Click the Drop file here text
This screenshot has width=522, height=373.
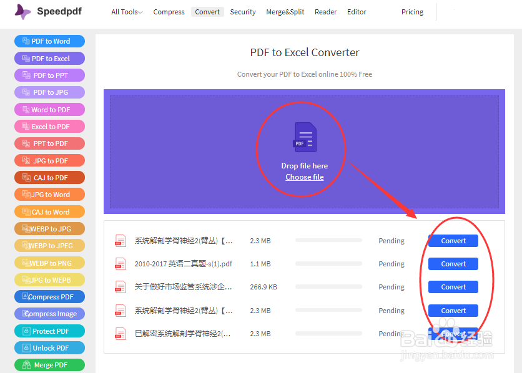305,166
